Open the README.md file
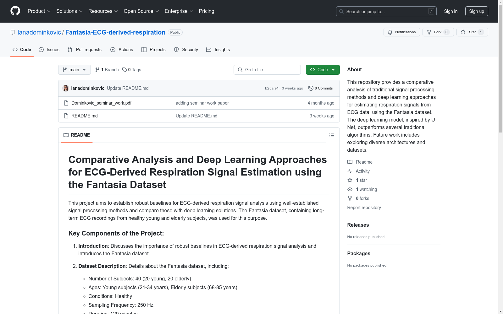Image resolution: width=503 pixels, height=314 pixels. tap(85, 116)
